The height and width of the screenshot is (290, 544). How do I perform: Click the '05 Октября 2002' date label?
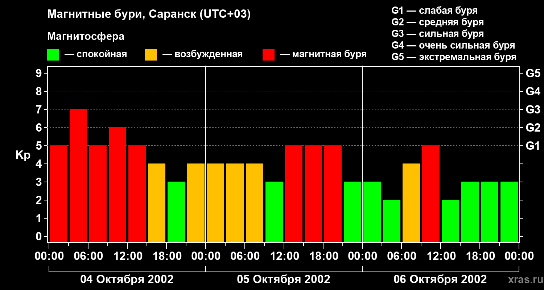(x=284, y=279)
